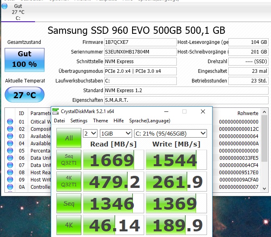Click the Eigenschaften field S.M.A.R.T.
271x237 pixels.
[186, 100]
